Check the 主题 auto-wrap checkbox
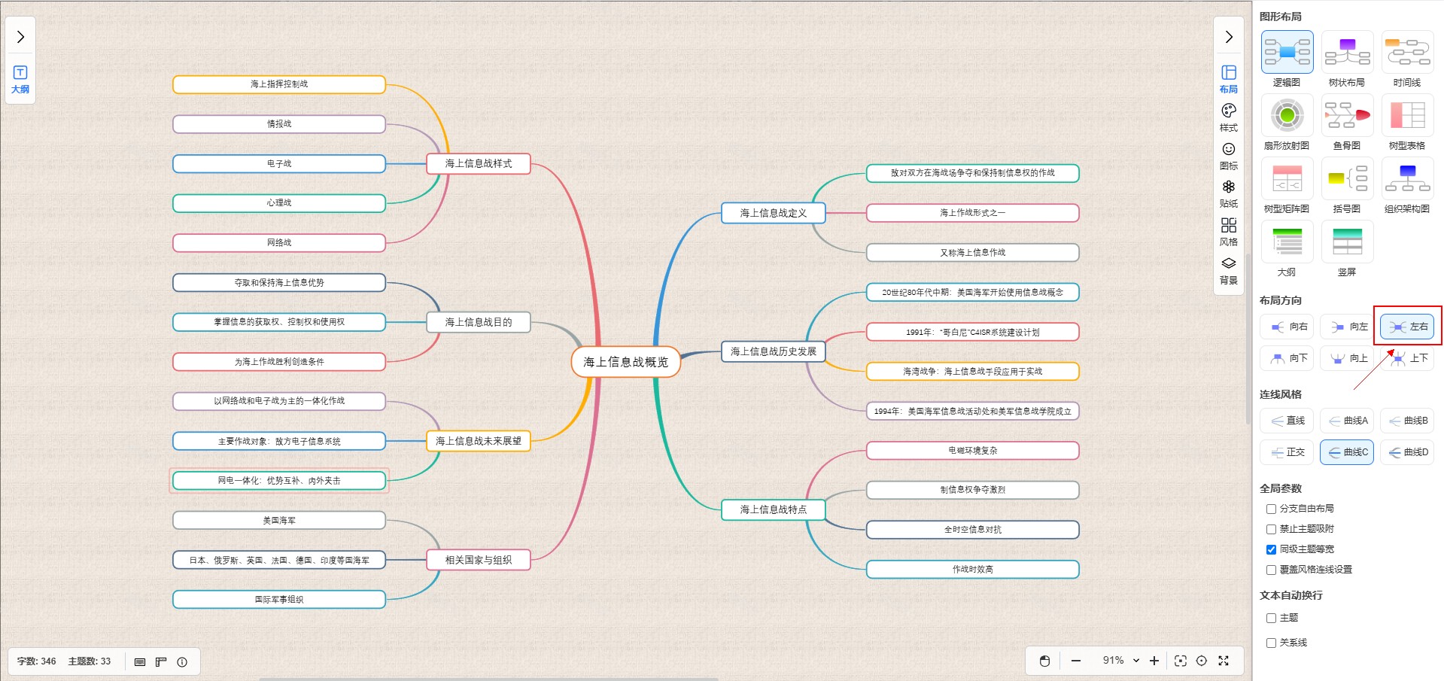This screenshot has height=681, width=1444. tap(1271, 618)
